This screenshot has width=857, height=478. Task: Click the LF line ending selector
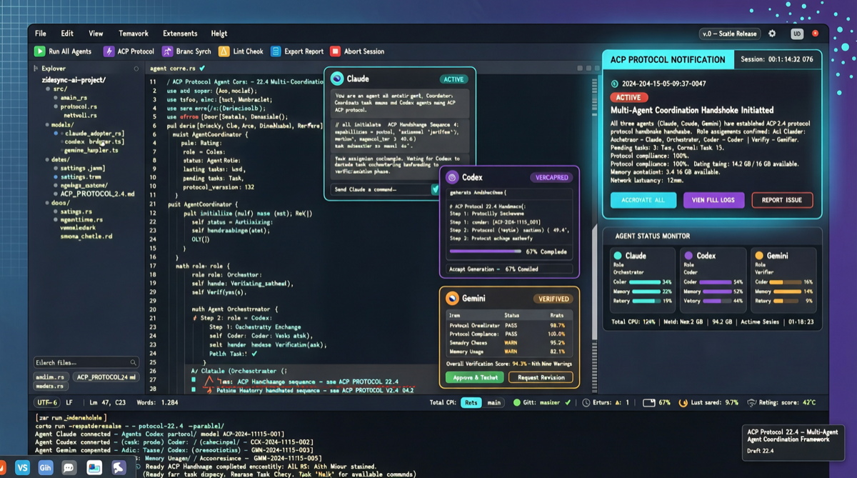coord(69,403)
